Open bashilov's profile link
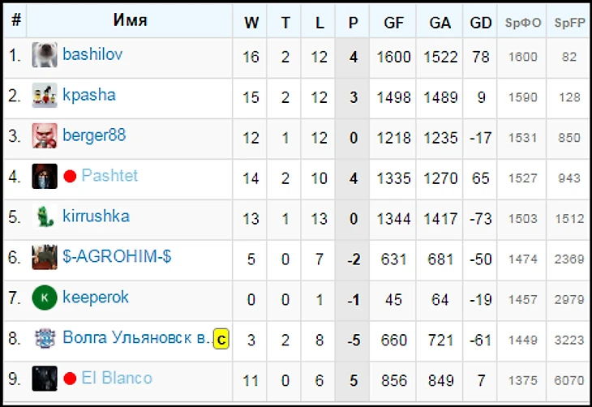Screen dimensions: 592x407 (92, 55)
